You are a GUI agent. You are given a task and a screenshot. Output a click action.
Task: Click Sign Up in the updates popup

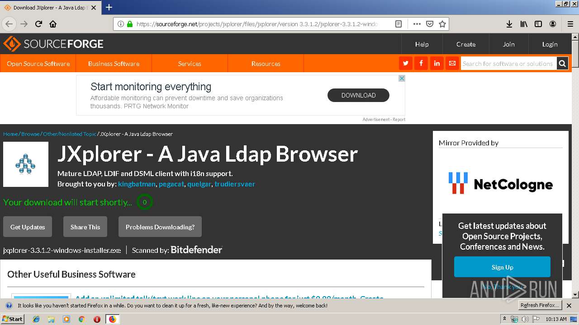click(x=502, y=267)
